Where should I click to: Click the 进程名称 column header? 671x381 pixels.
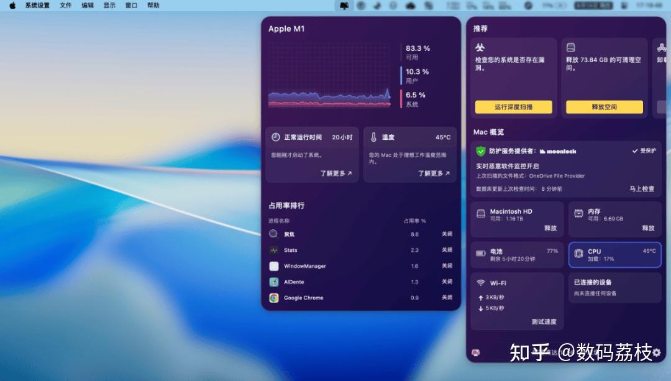tap(279, 221)
